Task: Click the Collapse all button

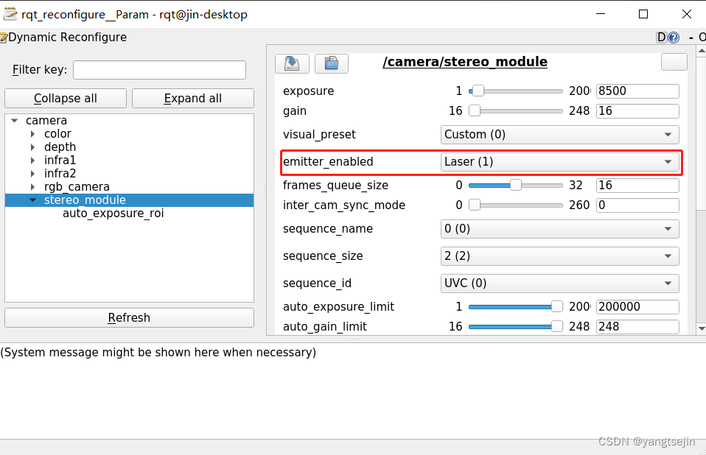Action: click(x=66, y=99)
